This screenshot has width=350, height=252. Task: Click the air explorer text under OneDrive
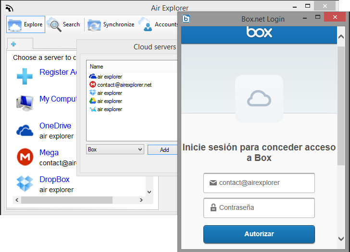pos(56,136)
